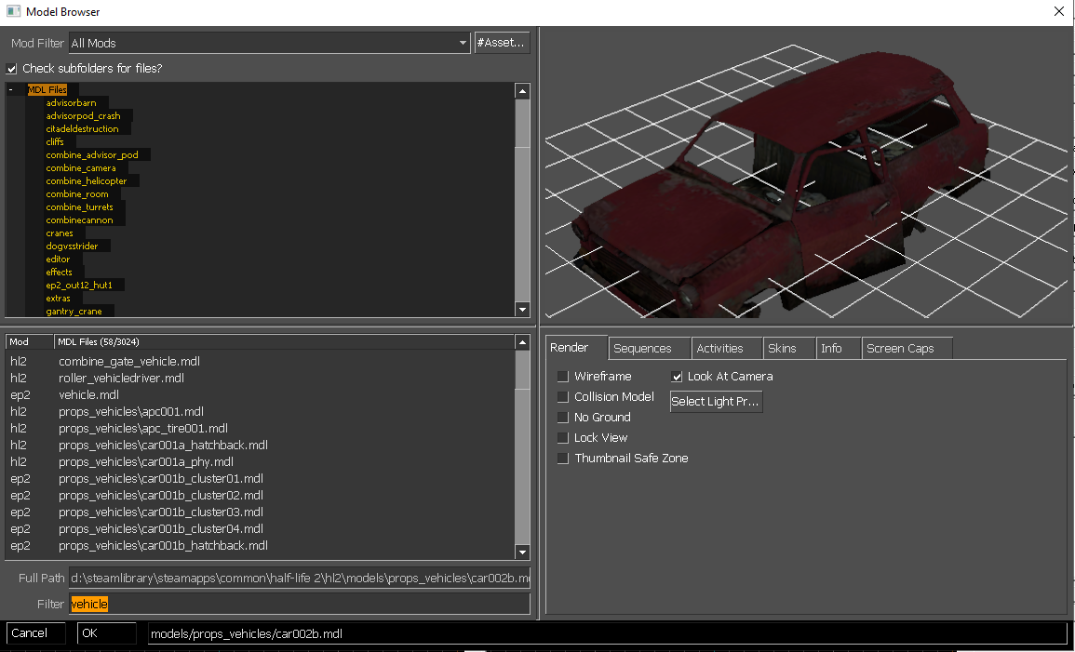The width and height of the screenshot is (1075, 652).
Task: Select props_vehicles\apc001.mdl in the list
Action: (x=131, y=411)
